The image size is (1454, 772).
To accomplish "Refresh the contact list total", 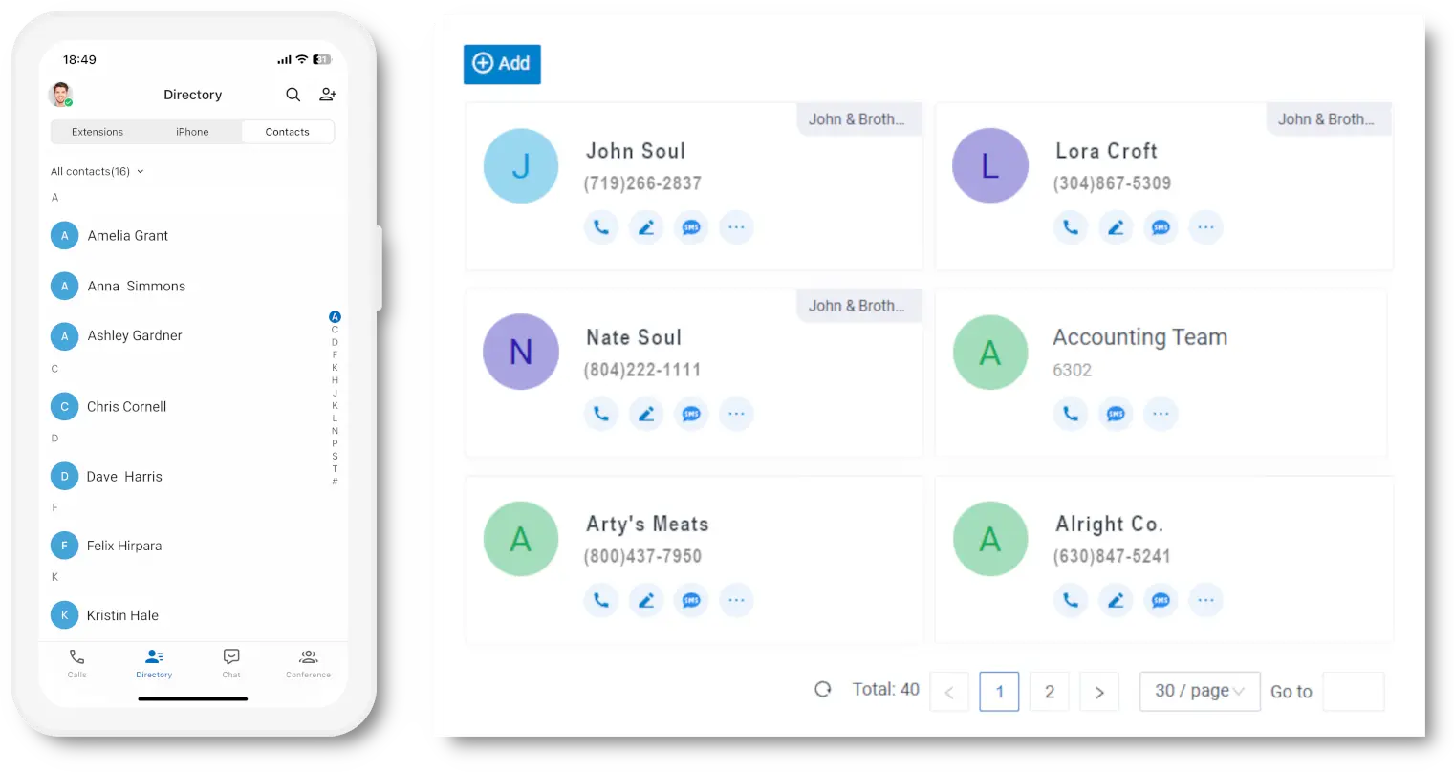I will click(823, 689).
